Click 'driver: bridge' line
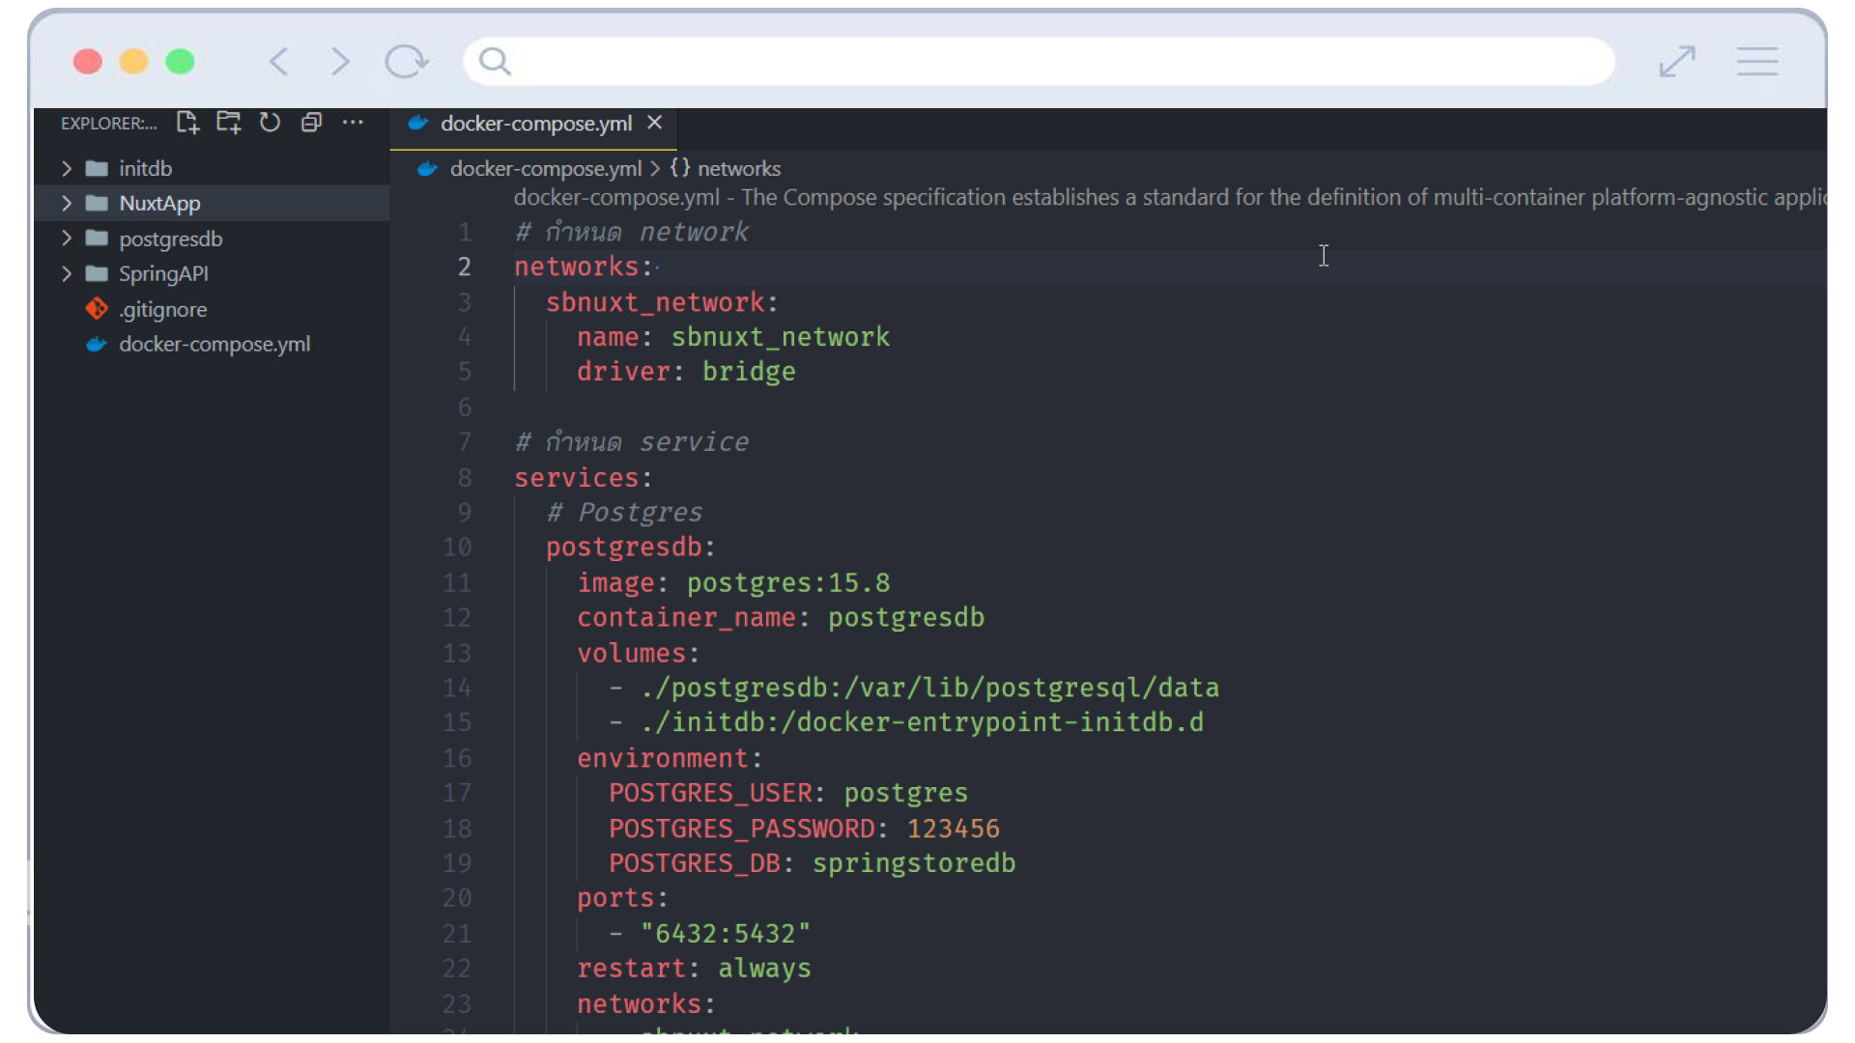 tap(686, 372)
